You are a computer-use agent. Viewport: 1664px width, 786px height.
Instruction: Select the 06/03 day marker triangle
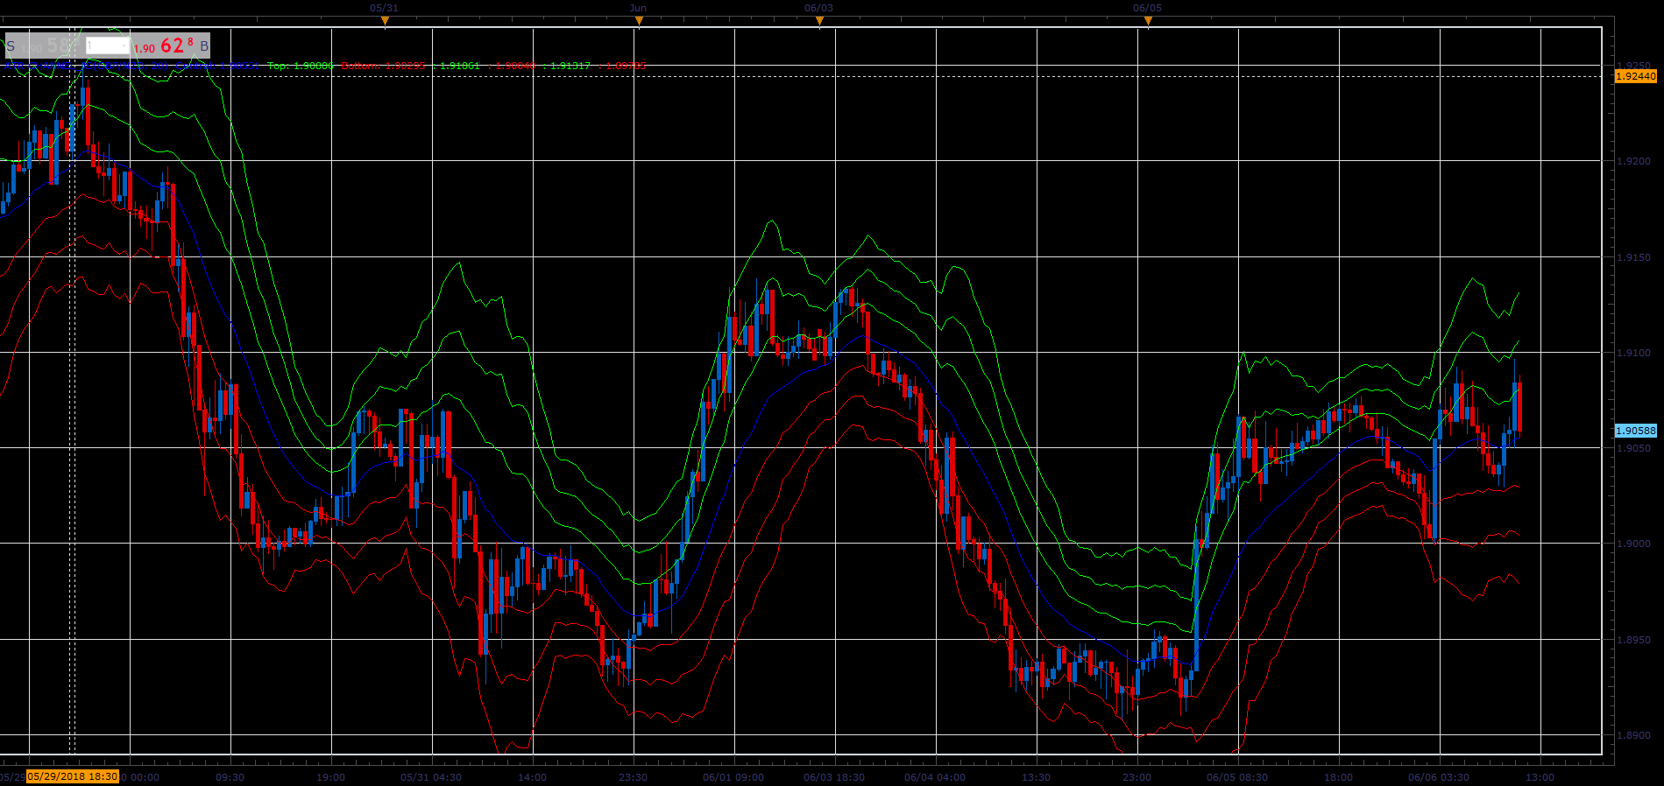click(x=819, y=22)
